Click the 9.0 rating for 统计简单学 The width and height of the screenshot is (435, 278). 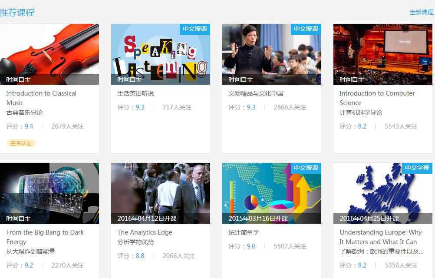pos(251,246)
